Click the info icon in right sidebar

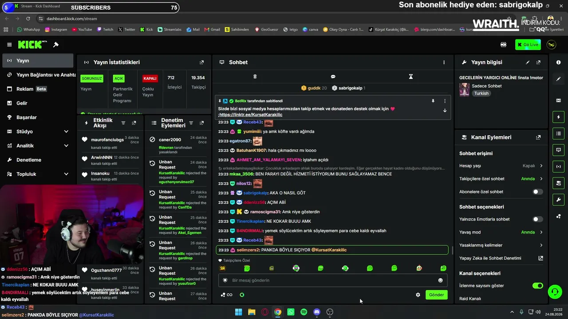coord(558,62)
